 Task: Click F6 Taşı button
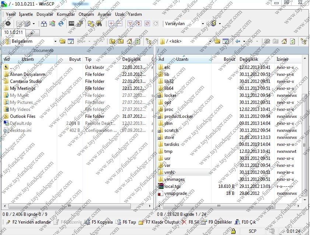126,222
